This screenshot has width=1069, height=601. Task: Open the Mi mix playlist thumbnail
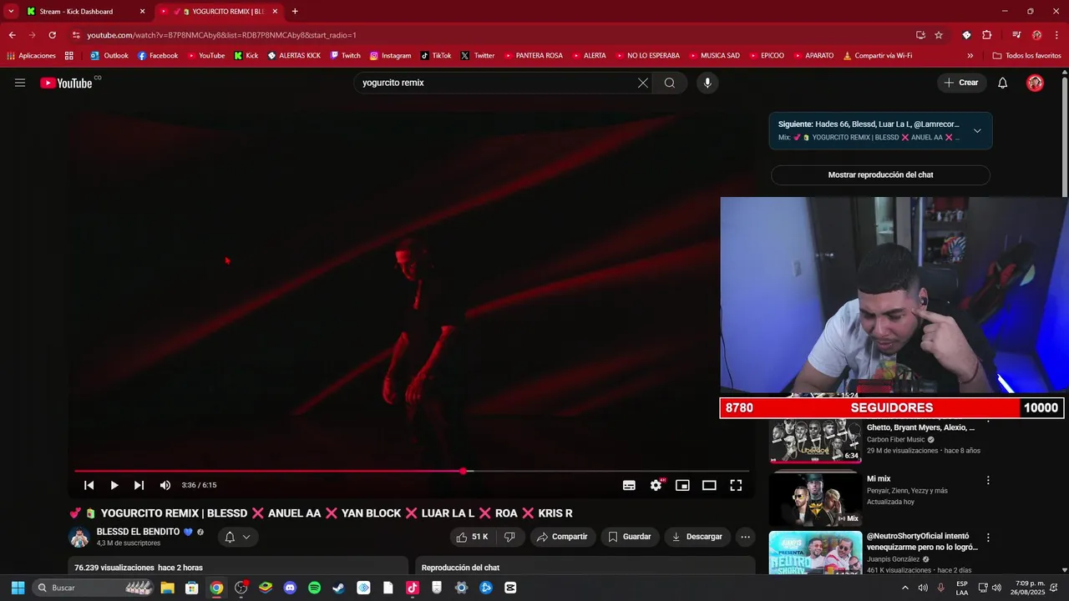coord(815,499)
